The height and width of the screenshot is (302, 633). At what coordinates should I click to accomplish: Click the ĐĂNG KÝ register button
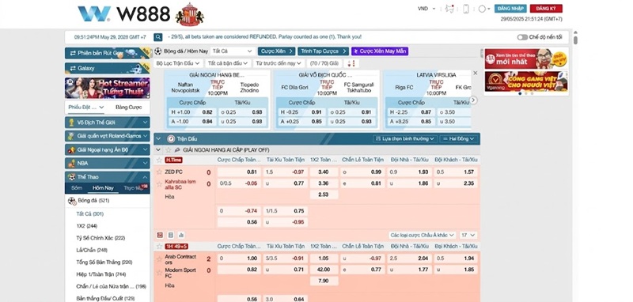(x=546, y=9)
